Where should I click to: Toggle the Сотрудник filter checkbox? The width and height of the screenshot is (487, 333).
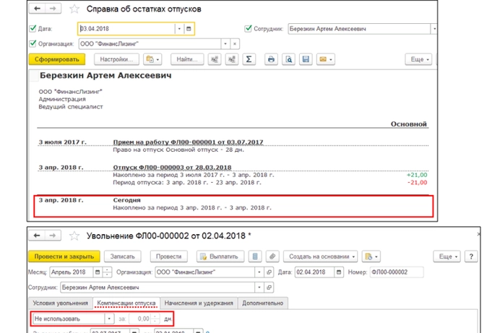point(248,29)
